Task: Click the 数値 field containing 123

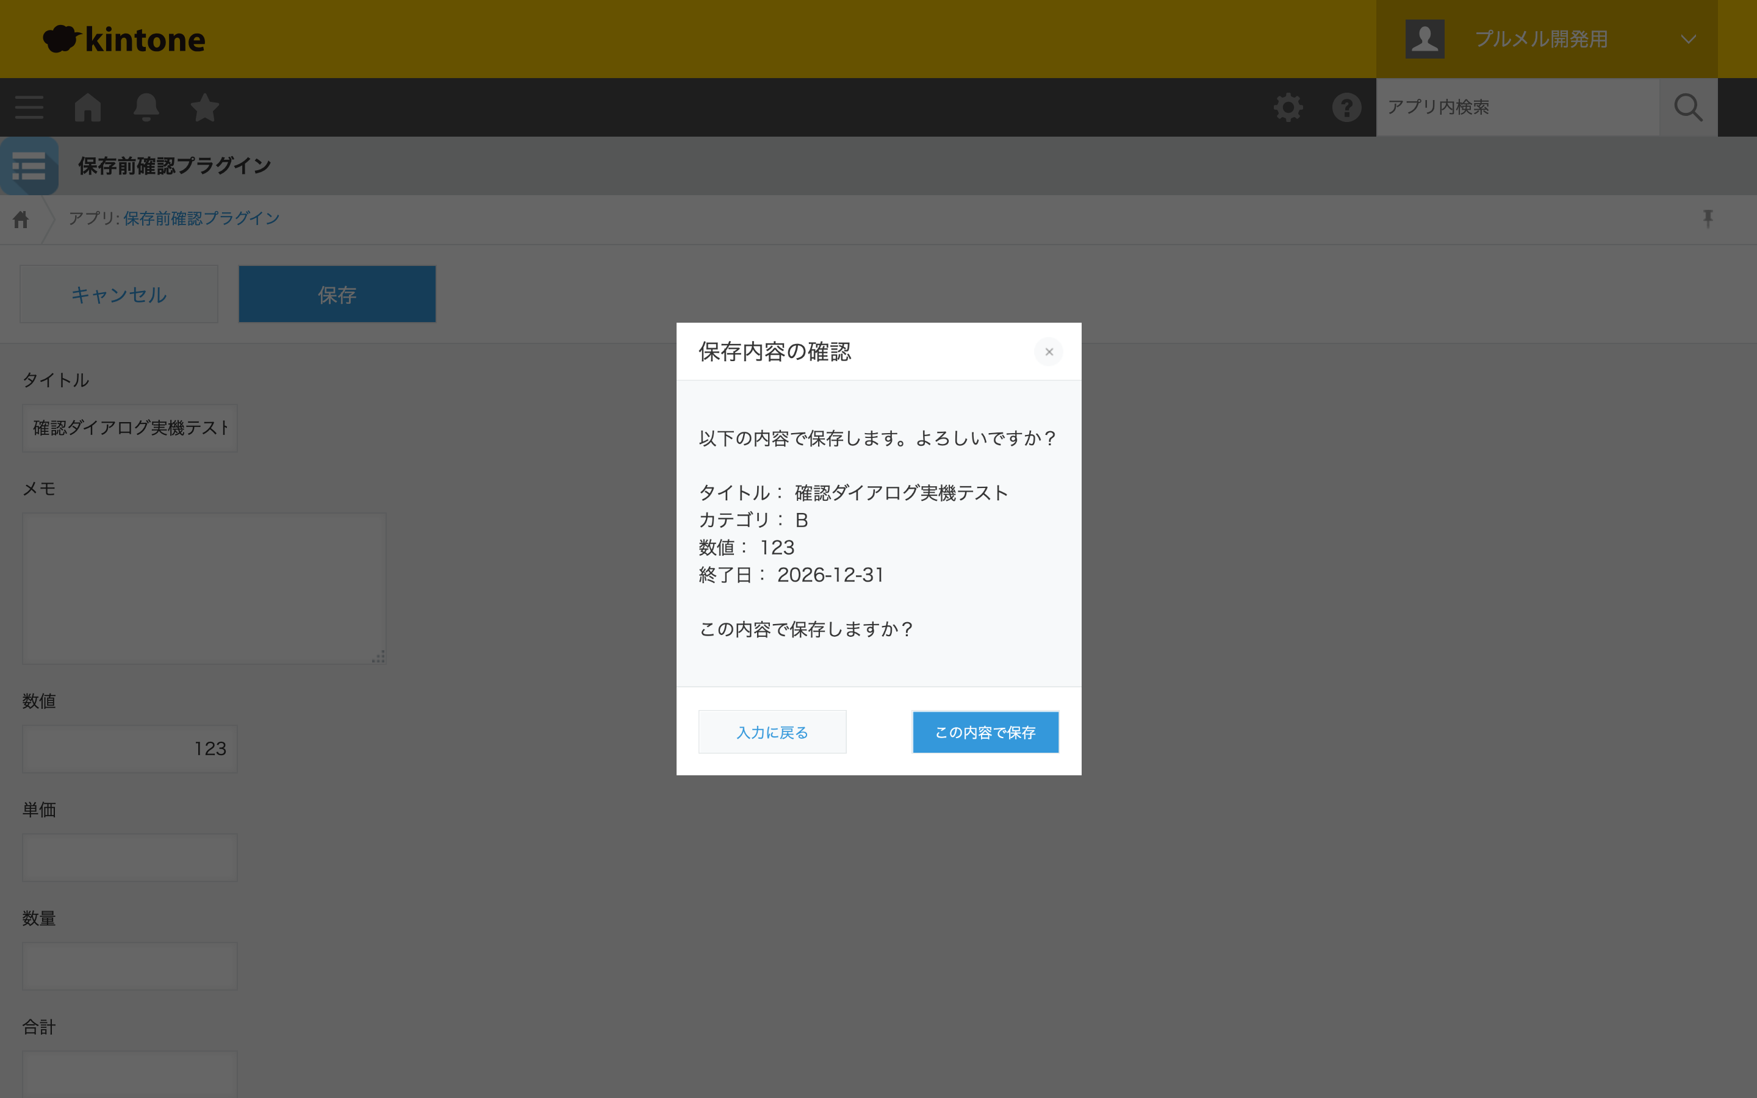Action: (x=130, y=748)
